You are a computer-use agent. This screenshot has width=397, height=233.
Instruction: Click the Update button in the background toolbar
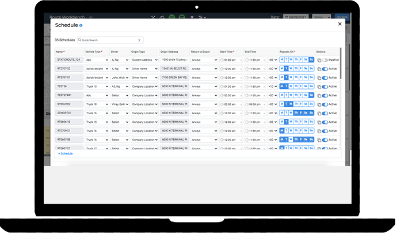click(342, 17)
